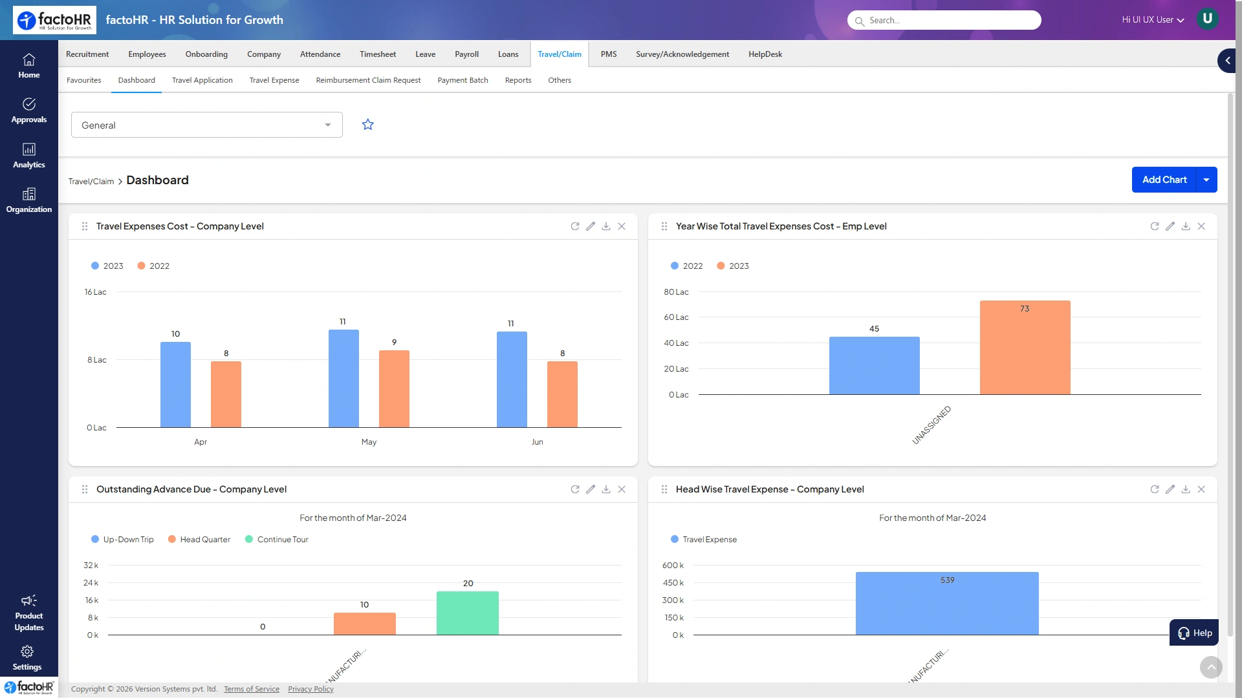Mark dashboard as favourite with star icon

368,124
